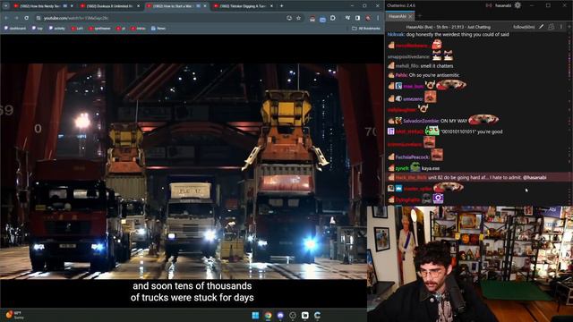Open Chrome three-dot menu
Viewport: 573px width, 322px height.
tap(378, 18)
